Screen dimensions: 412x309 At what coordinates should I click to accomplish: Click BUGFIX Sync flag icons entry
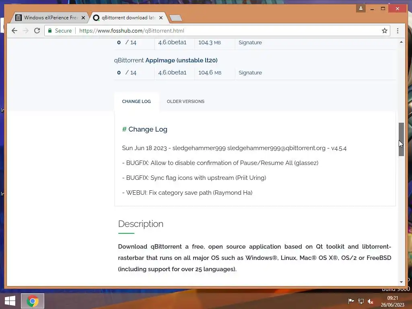coord(194,178)
